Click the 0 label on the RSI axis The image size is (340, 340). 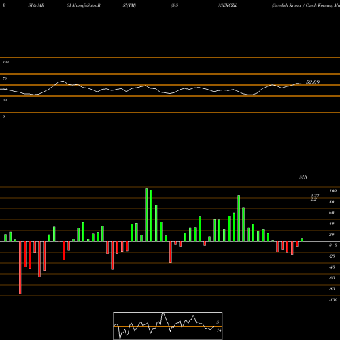pos(4,116)
